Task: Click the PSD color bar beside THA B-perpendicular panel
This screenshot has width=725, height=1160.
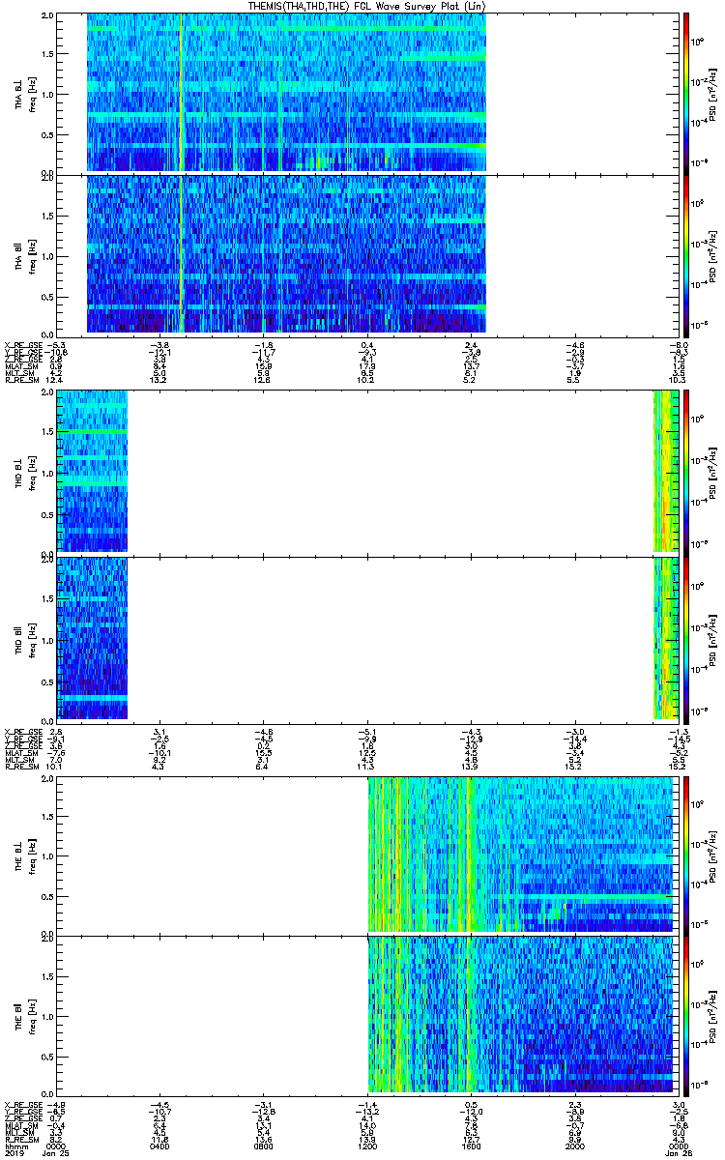Action: [x=687, y=93]
